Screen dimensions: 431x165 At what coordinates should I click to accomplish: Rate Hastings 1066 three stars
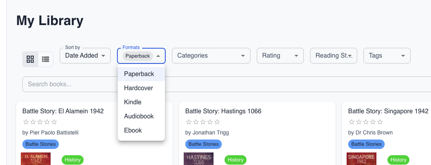coord(203,122)
